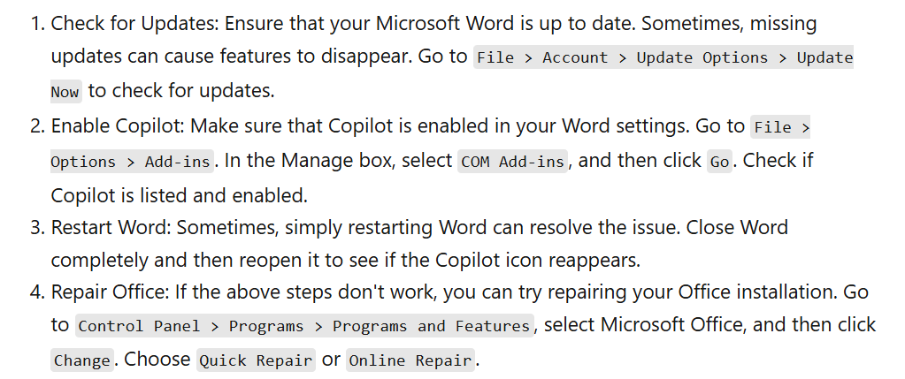This screenshot has height=379, width=905.
Task: Click list number 4 marker
Action: (x=37, y=292)
